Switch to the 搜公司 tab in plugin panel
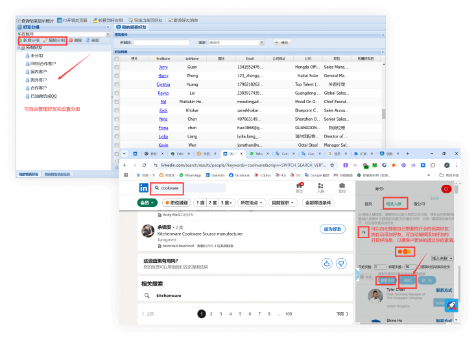This screenshot has width=476, height=340. [420, 204]
